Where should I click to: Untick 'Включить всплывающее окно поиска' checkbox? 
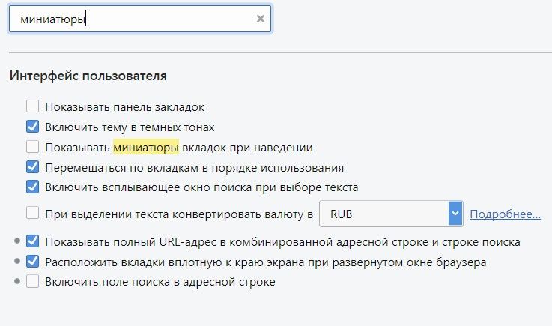pyautogui.click(x=32, y=187)
